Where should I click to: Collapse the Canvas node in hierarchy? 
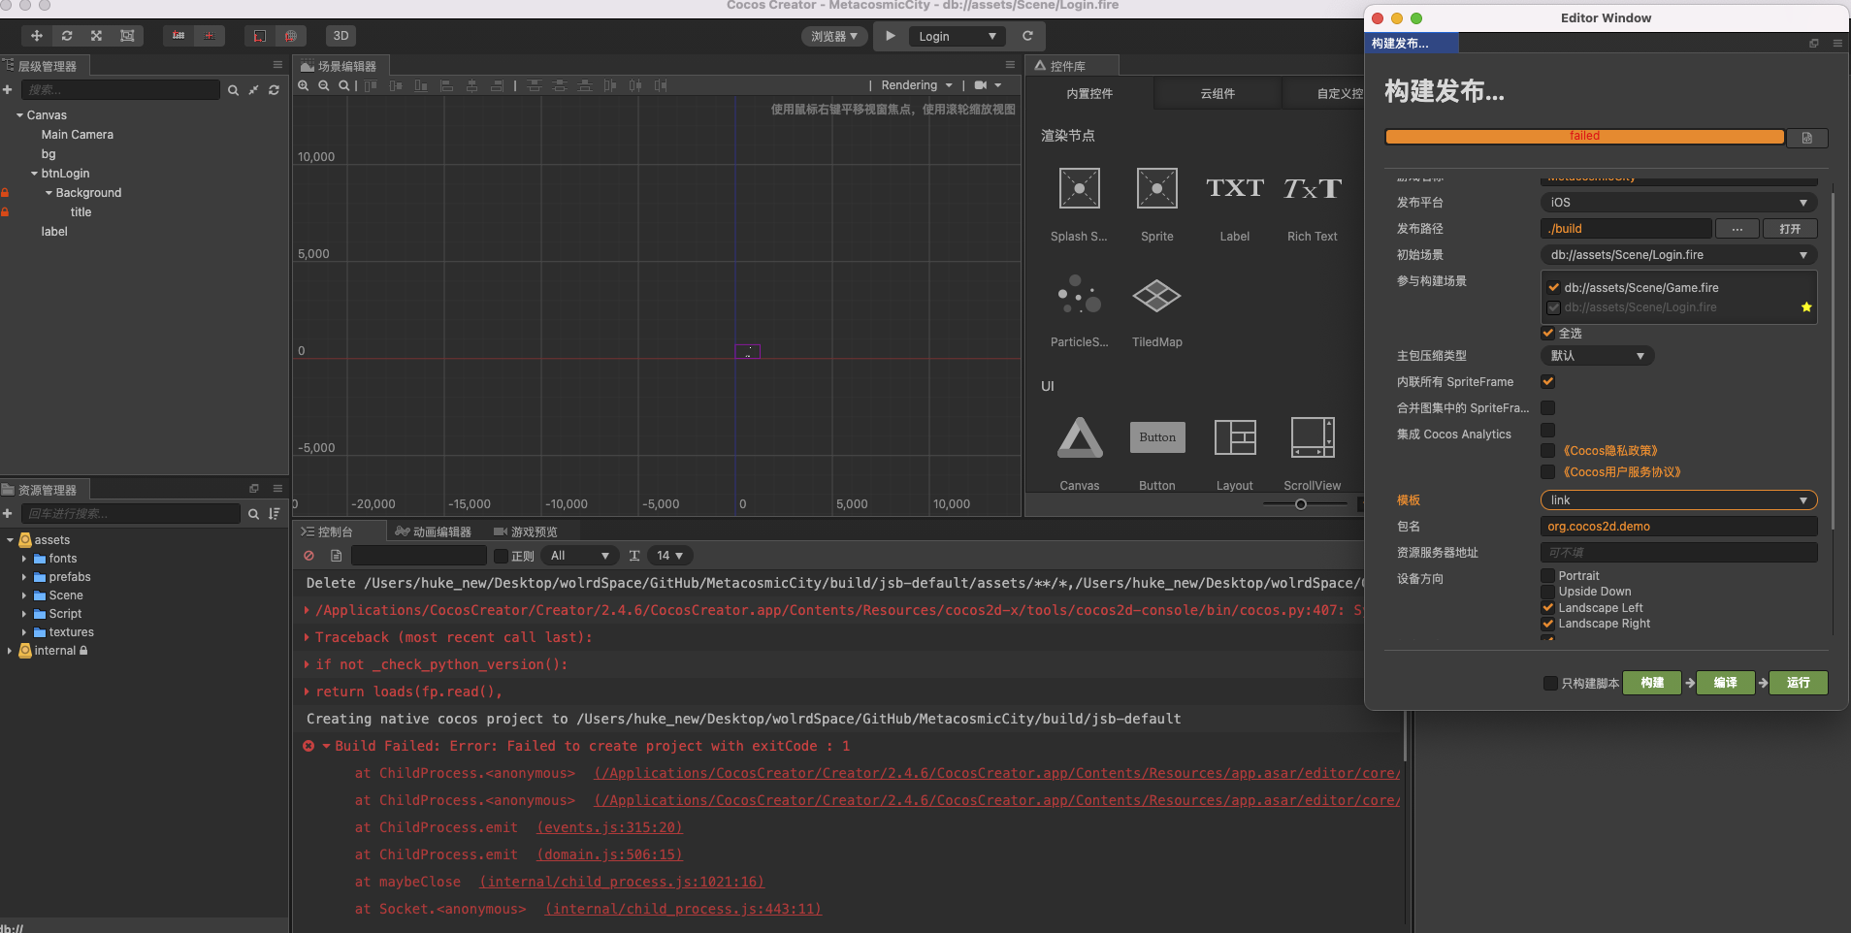(x=19, y=115)
